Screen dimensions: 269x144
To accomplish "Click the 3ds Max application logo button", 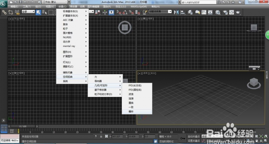I will pos(3,4).
